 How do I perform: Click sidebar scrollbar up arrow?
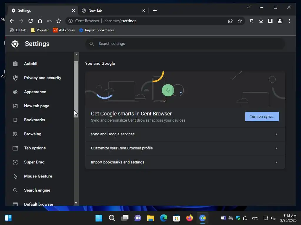[x=76, y=55]
